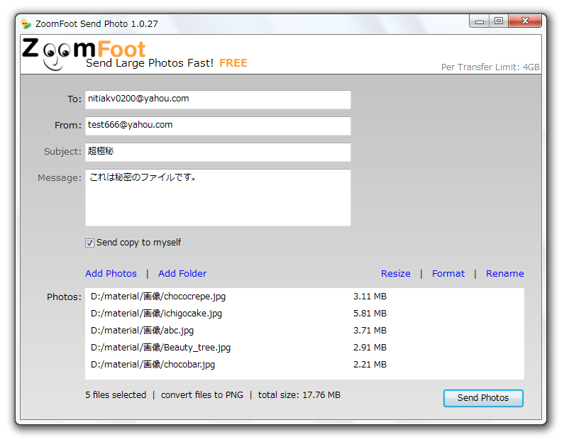This screenshot has width=564, height=442.
Task: Click the '5 files selected' status text
Action: pos(116,395)
